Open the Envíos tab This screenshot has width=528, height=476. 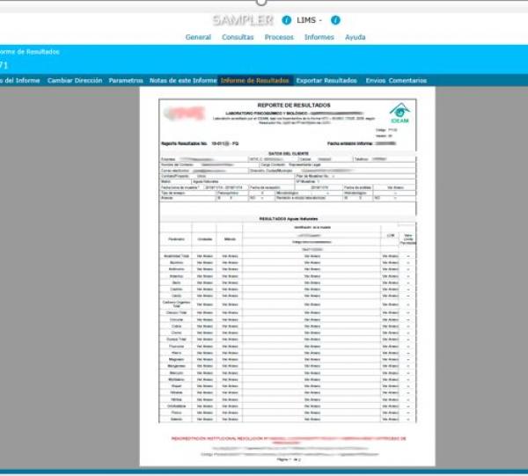pyautogui.click(x=376, y=80)
